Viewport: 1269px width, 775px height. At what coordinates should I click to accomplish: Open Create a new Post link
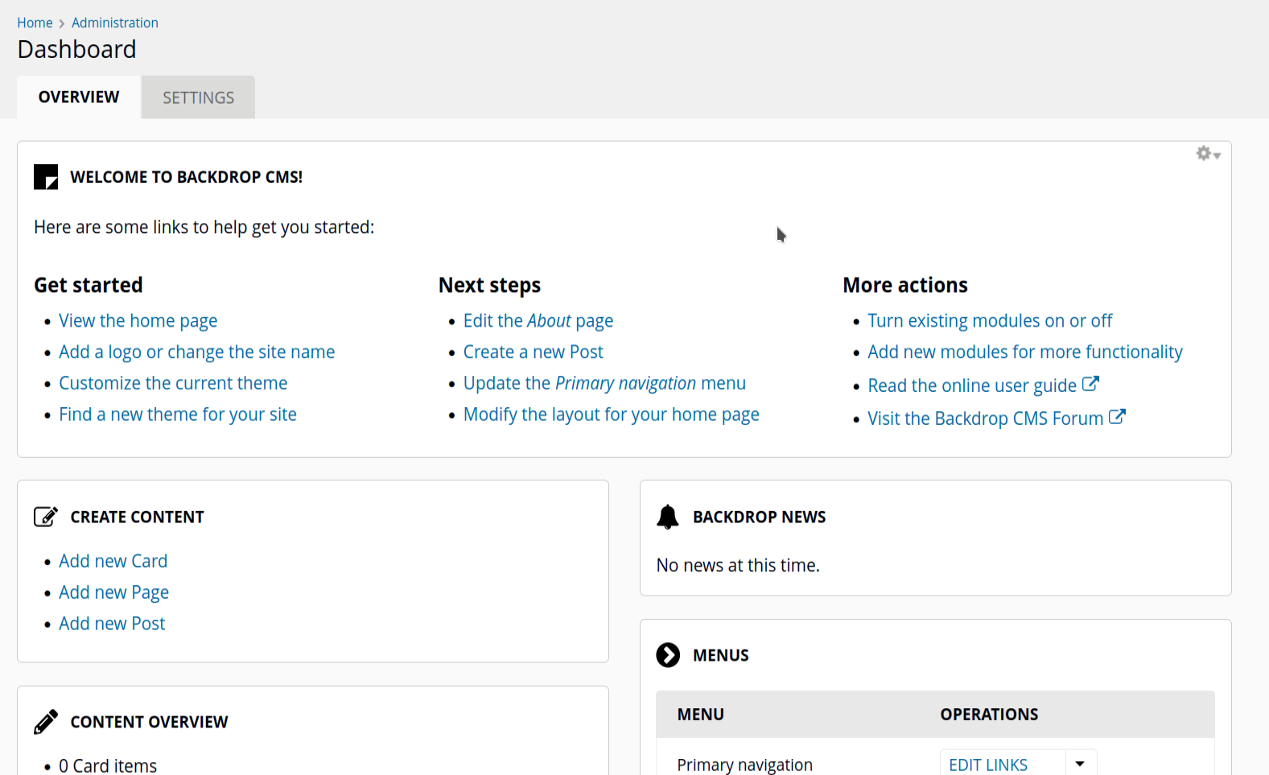533,352
